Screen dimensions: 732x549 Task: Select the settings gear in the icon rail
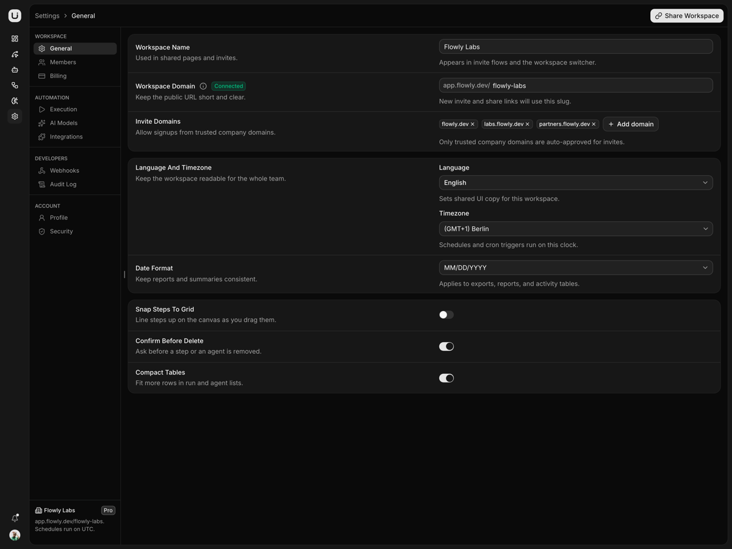pyautogui.click(x=15, y=117)
